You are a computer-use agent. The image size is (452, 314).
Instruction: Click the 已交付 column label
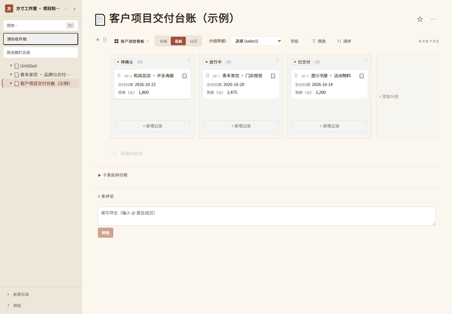click(x=302, y=62)
